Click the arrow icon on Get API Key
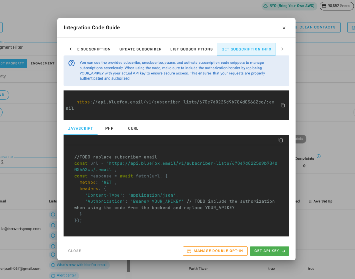This screenshot has width=355, height=279. tap(284, 251)
